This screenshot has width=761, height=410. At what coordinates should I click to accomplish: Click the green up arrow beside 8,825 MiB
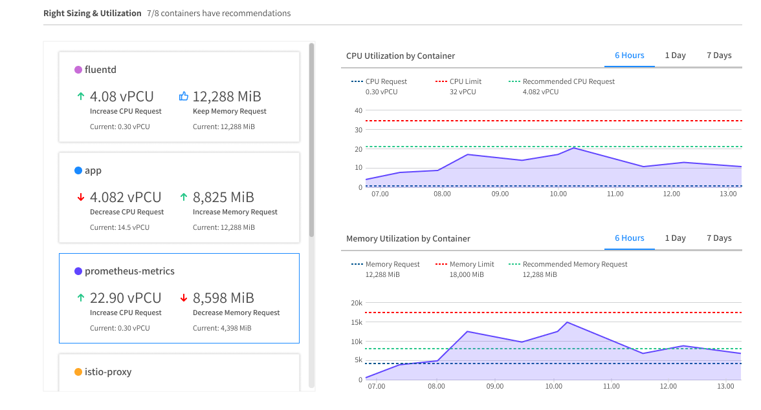184,197
